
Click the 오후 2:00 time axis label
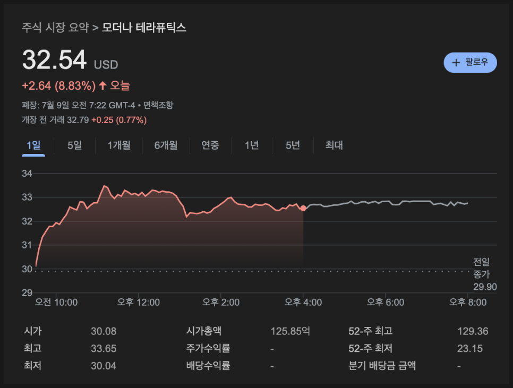coord(221,302)
